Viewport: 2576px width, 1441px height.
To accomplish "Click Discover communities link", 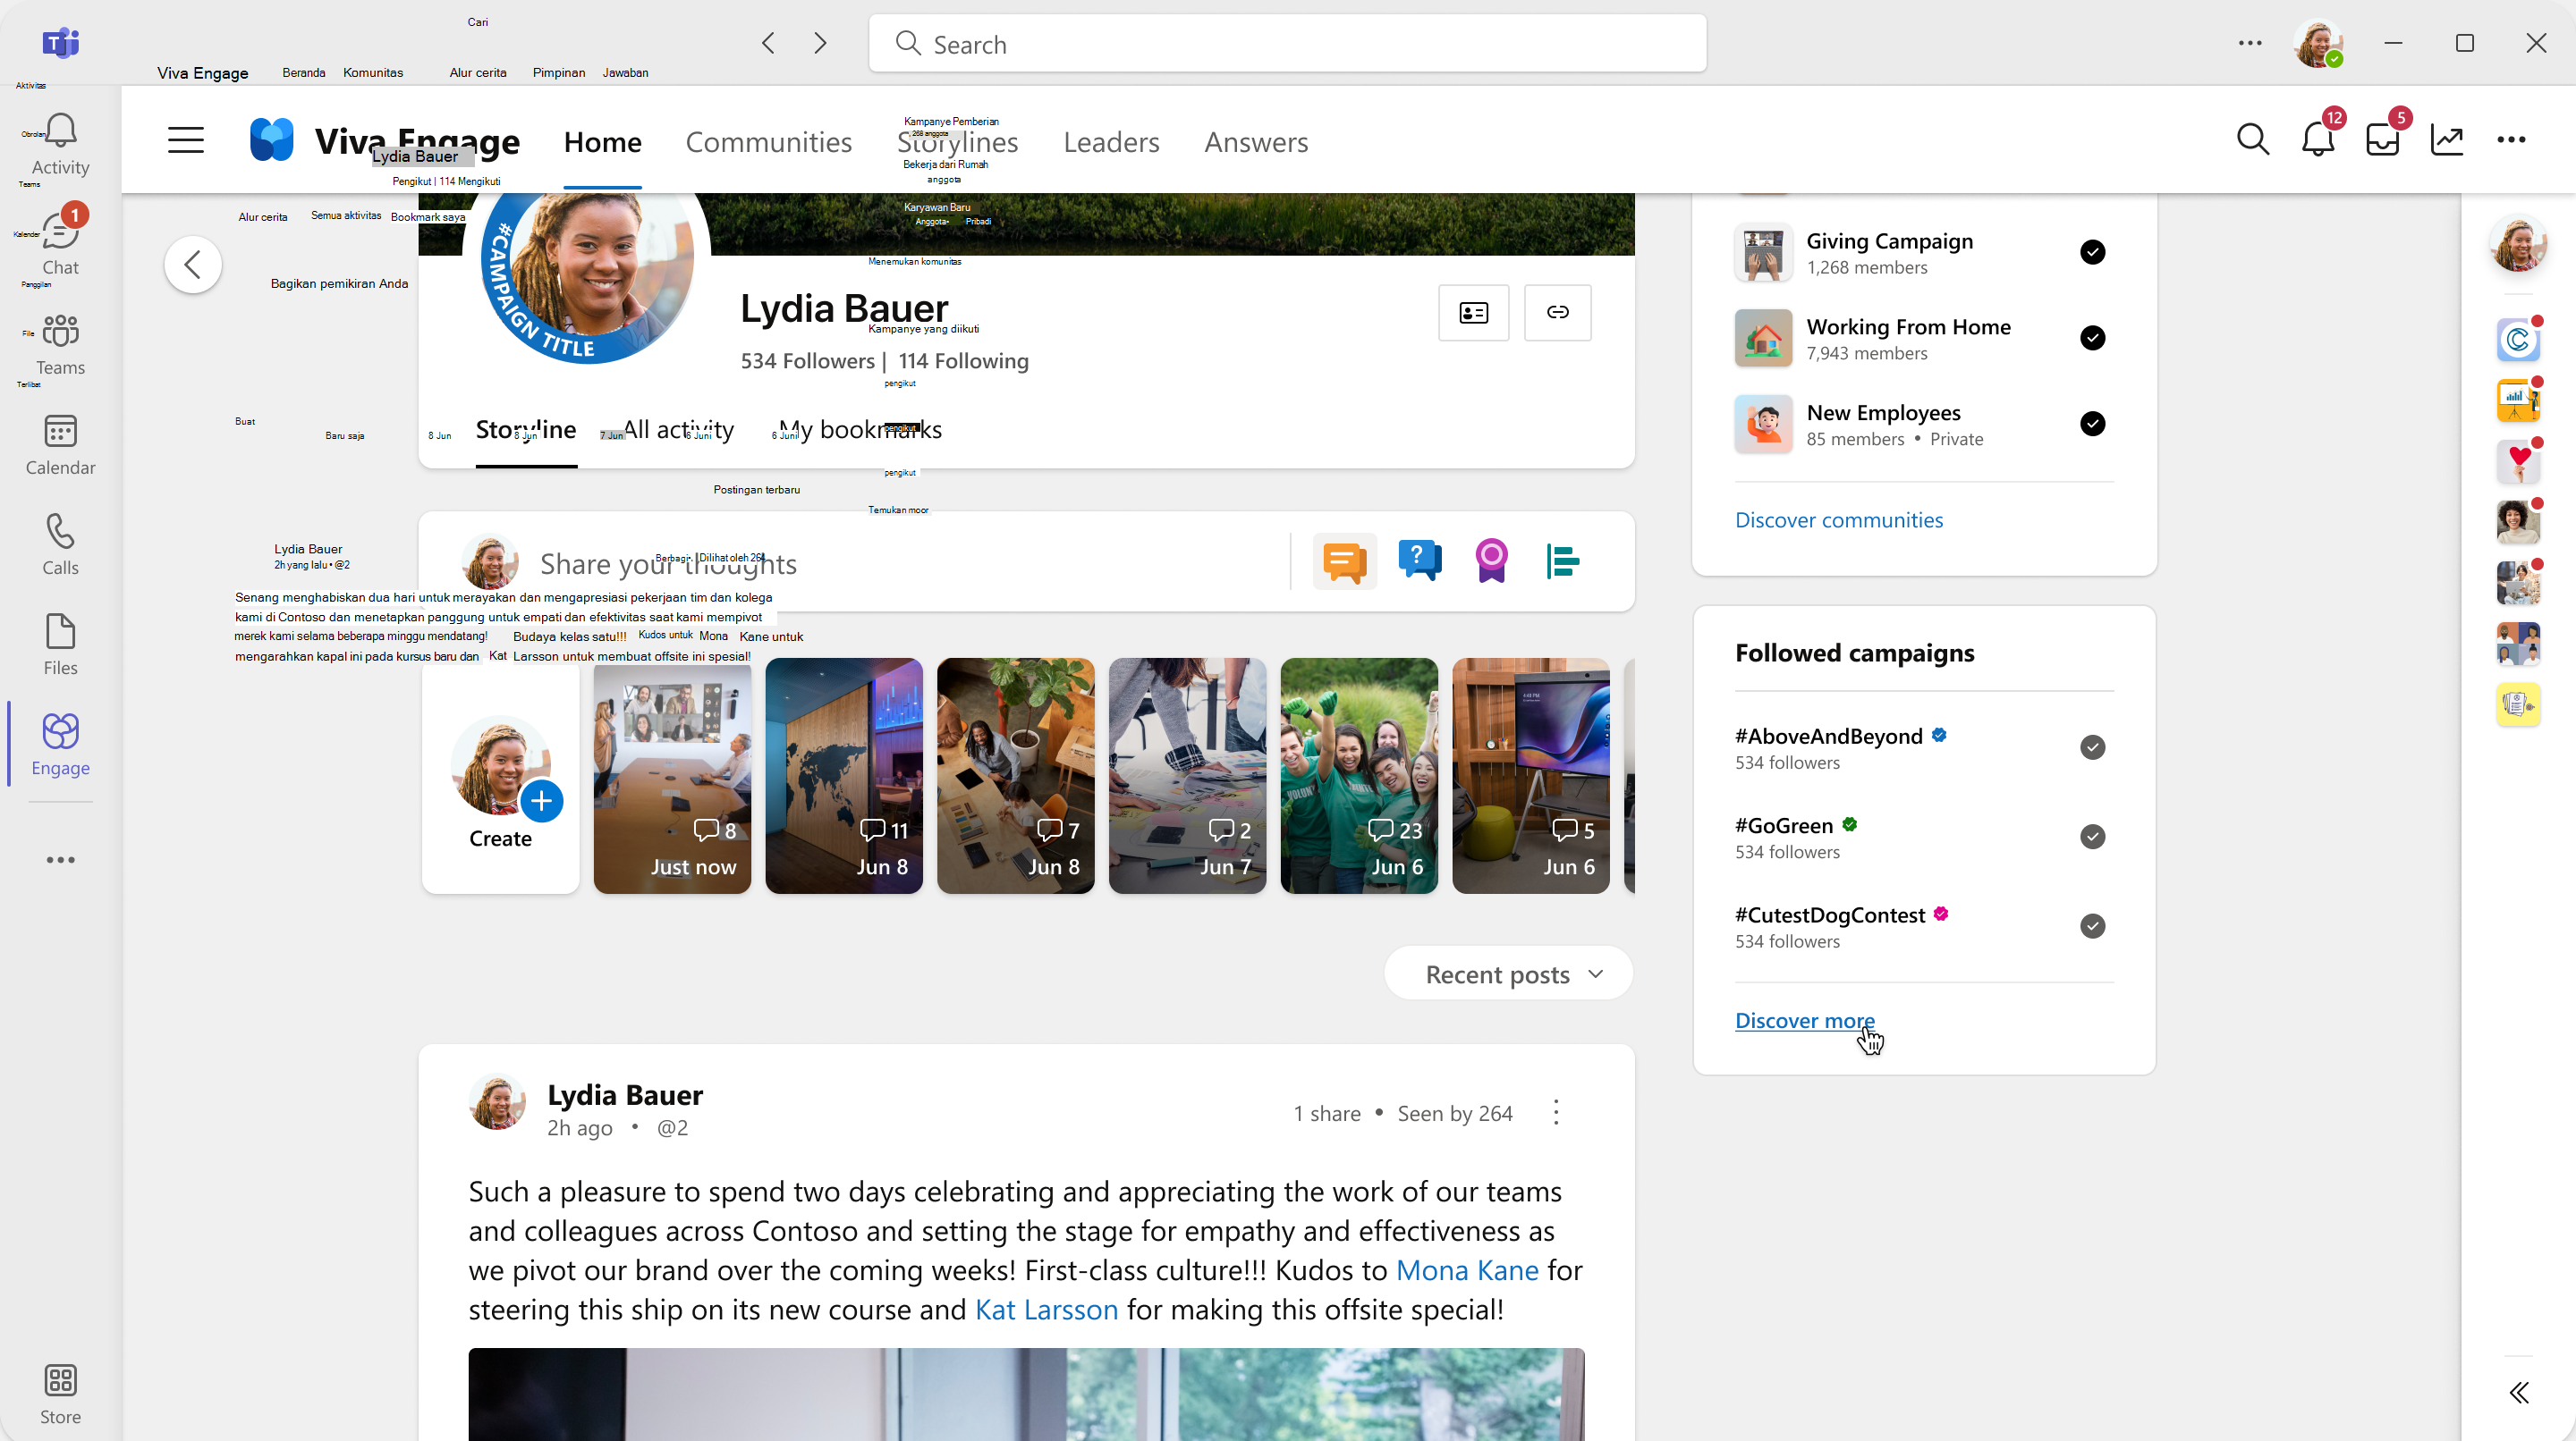I will pyautogui.click(x=1838, y=520).
